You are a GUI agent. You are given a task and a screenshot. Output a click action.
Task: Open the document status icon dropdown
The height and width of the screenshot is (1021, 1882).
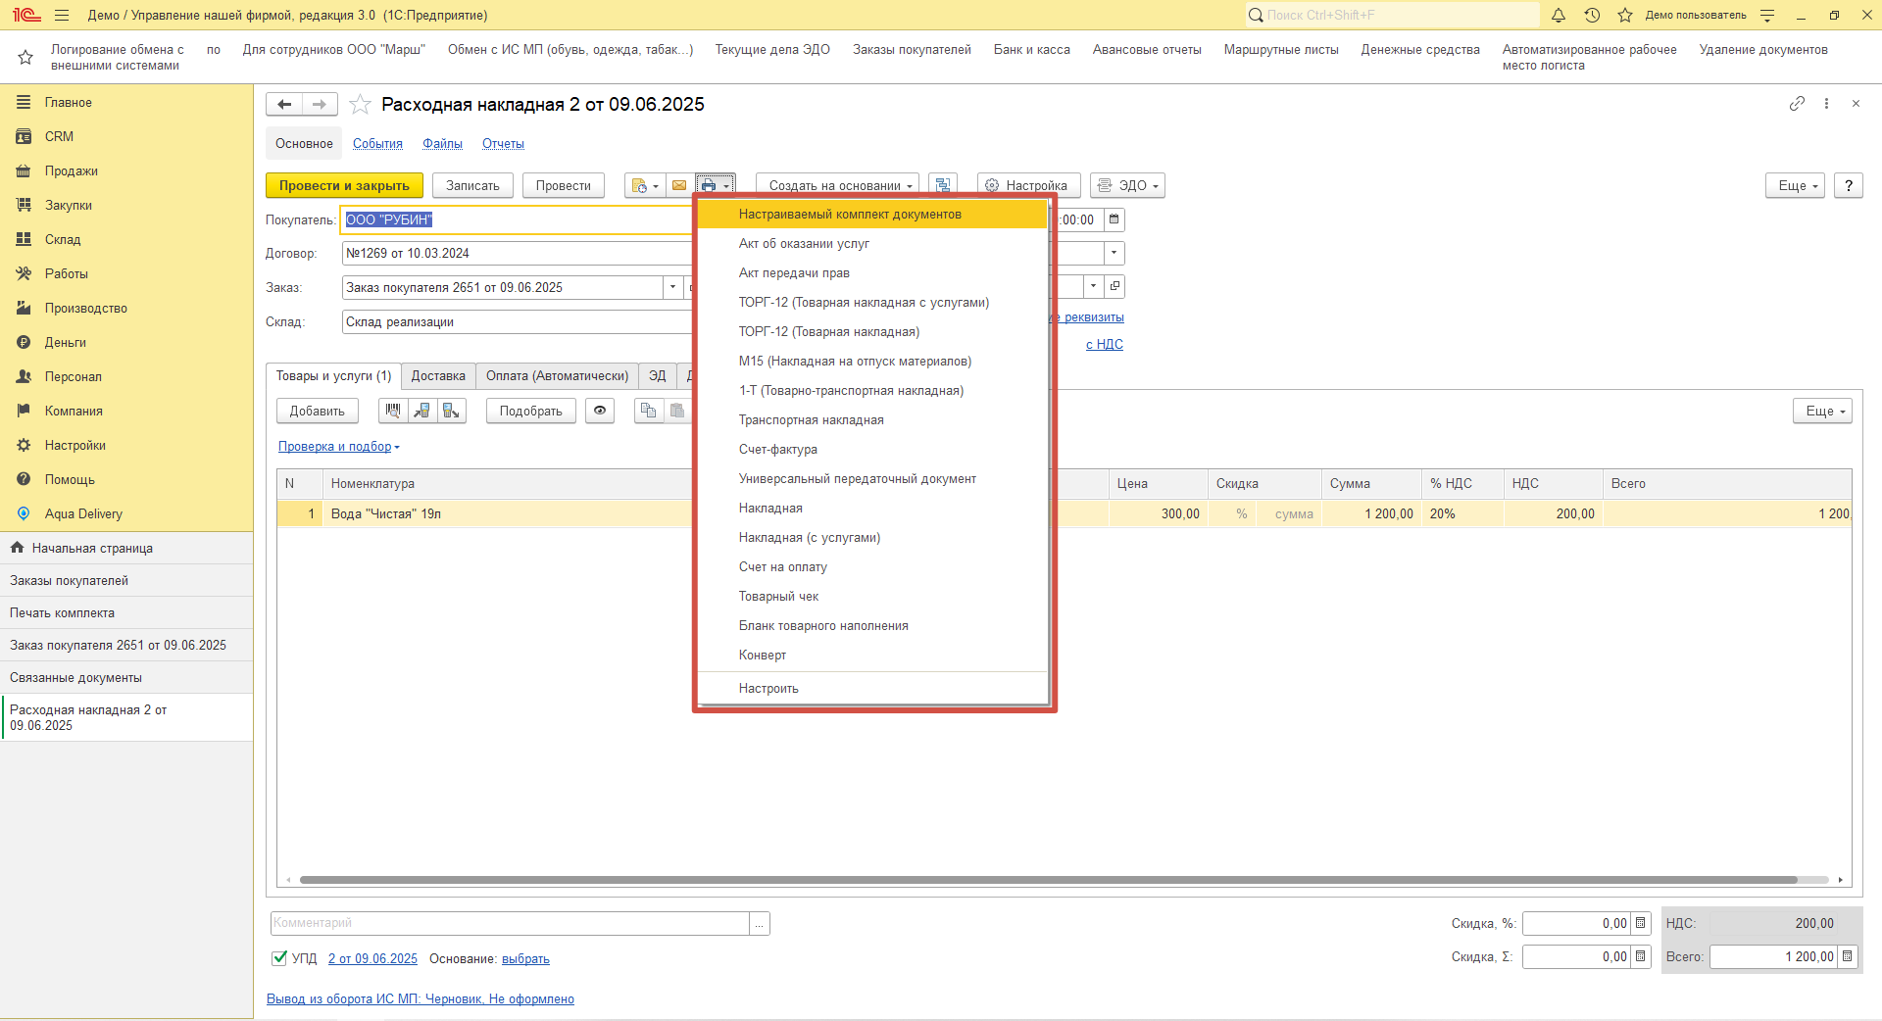click(645, 185)
